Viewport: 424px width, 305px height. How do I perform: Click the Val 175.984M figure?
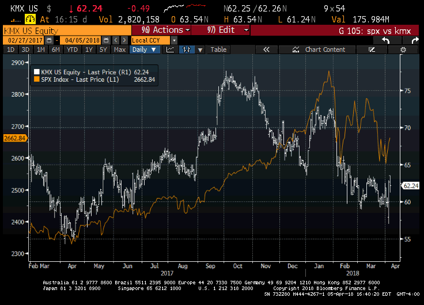pyautogui.click(x=361, y=20)
